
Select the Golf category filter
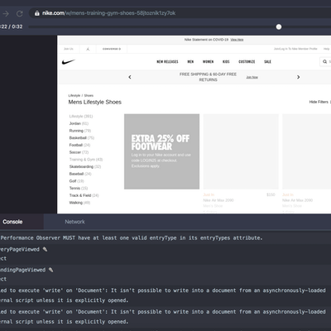click(77, 181)
